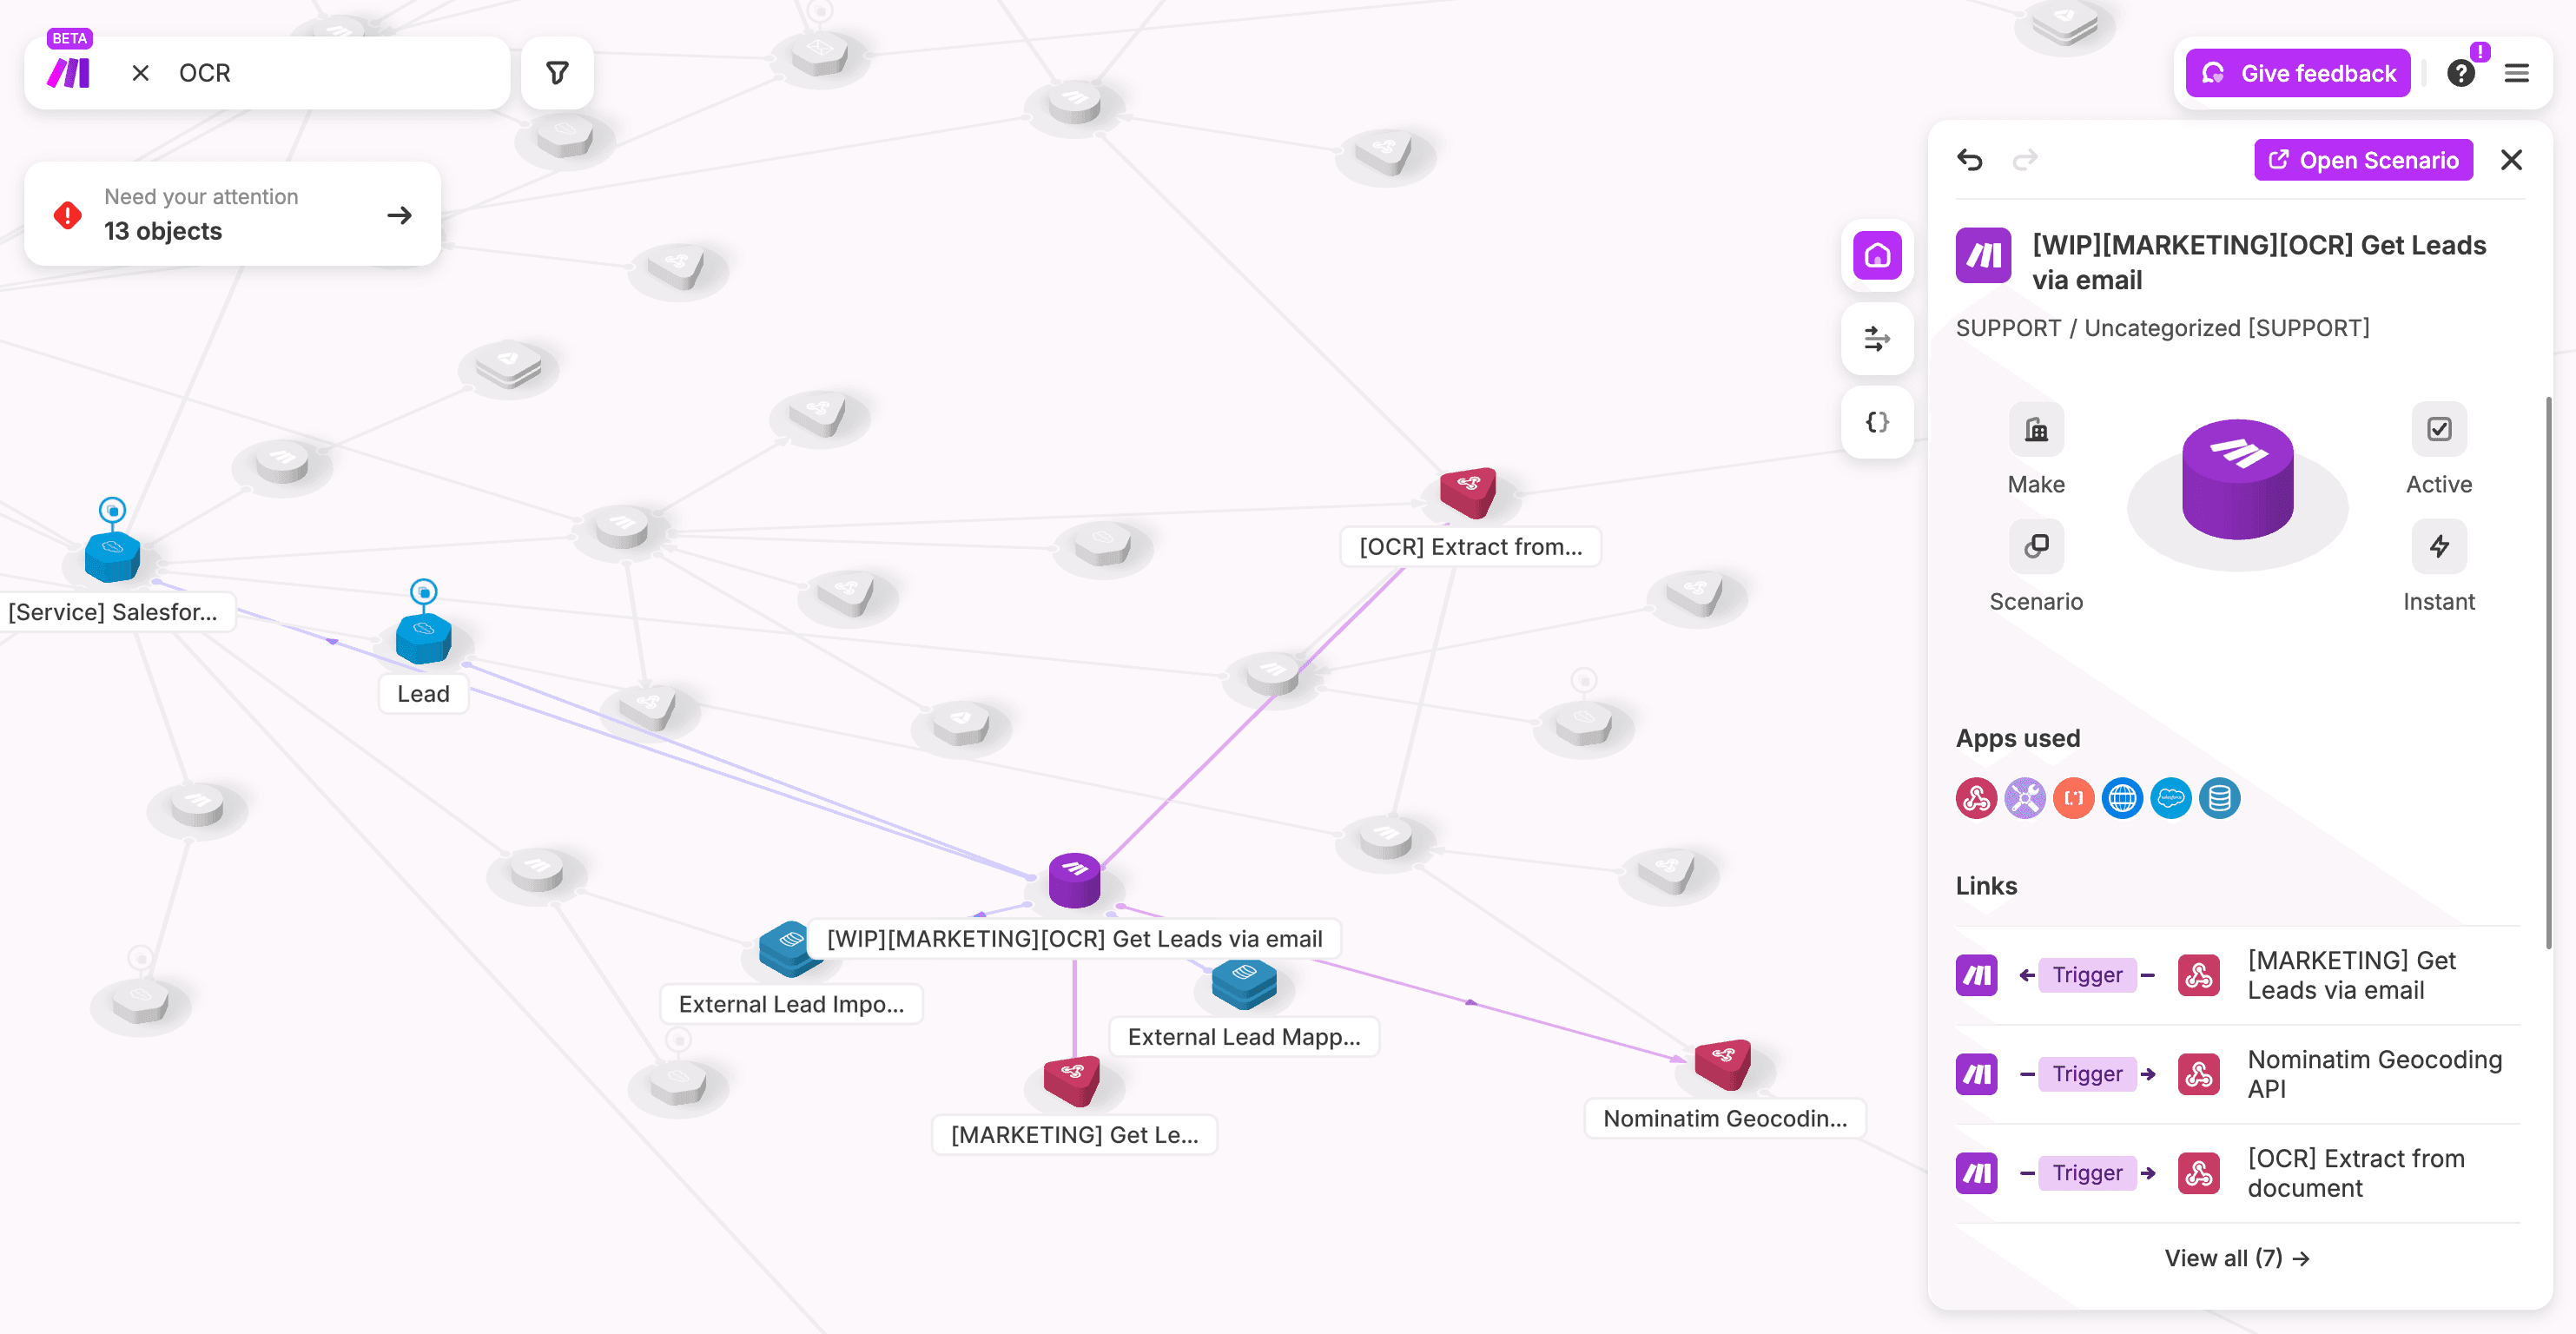
Task: Click the help question mark icon
Action: coord(2460,73)
